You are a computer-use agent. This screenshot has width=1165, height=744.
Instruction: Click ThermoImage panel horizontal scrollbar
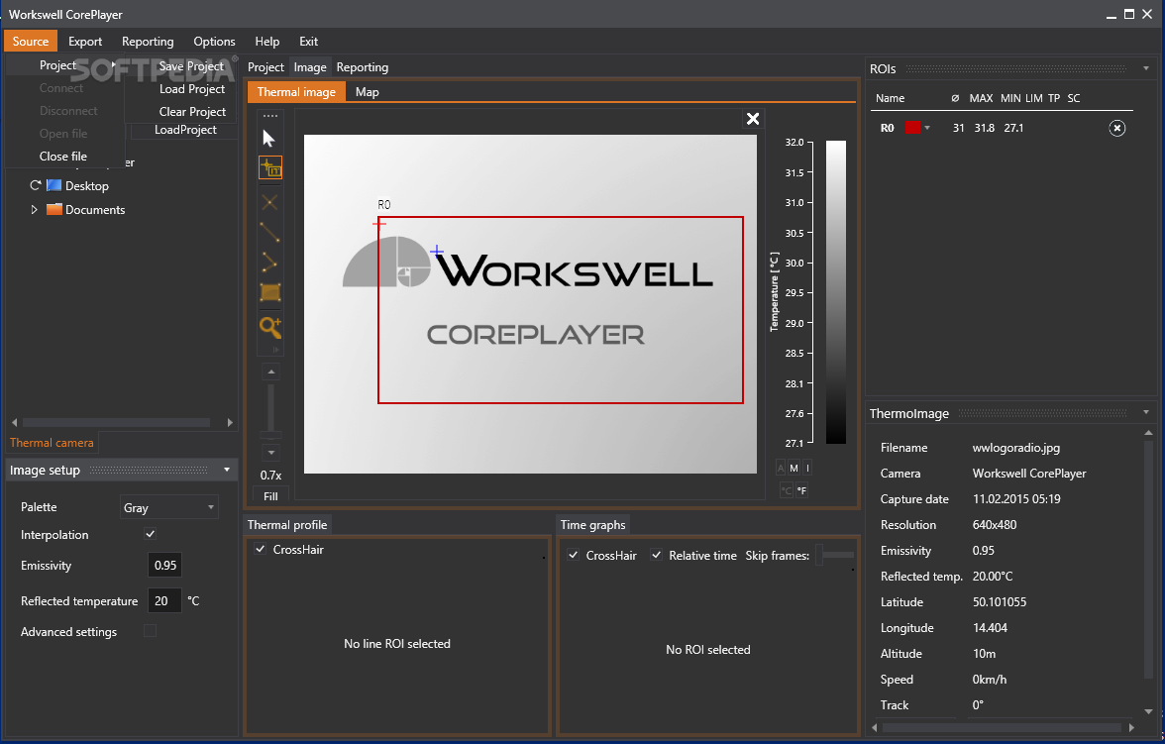coord(1004,727)
